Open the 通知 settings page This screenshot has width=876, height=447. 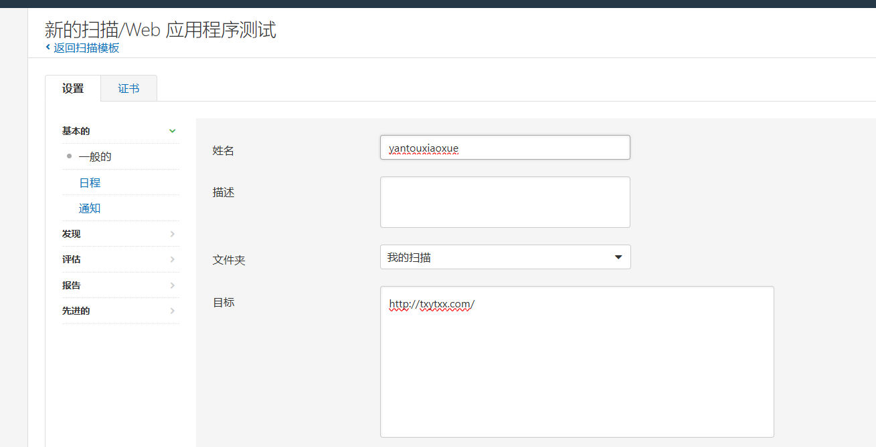click(90, 208)
